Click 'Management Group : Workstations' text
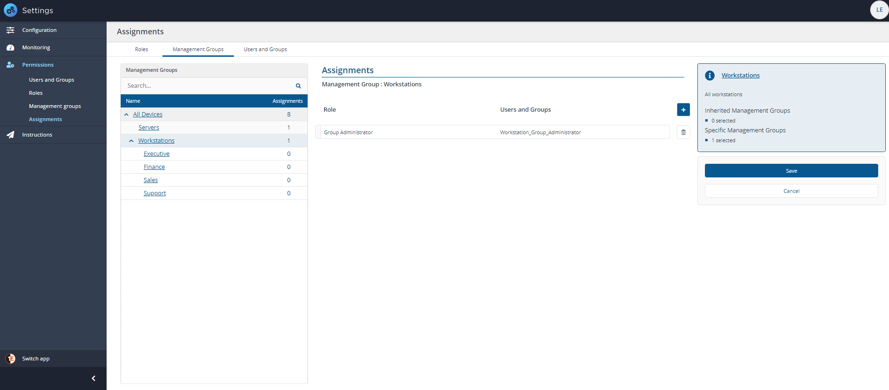This screenshot has height=390, width=889. pyautogui.click(x=371, y=84)
